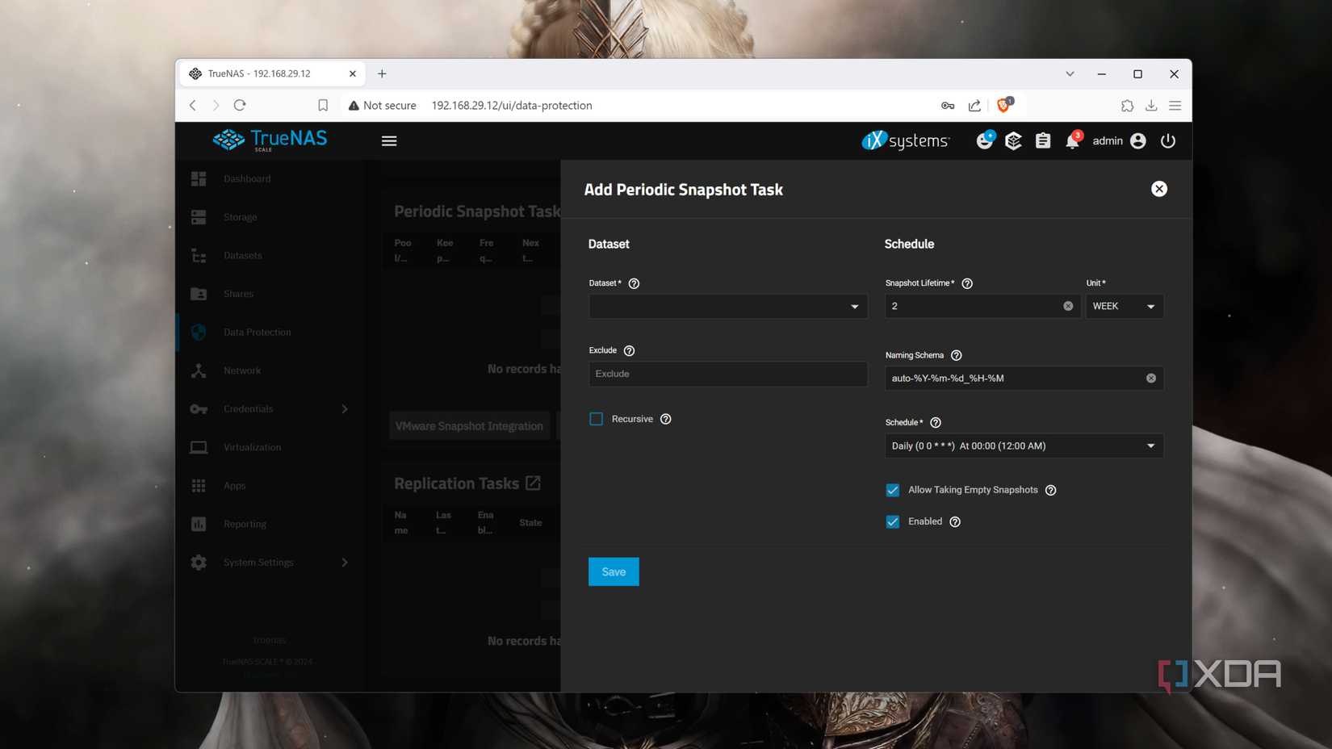Open the Replication Tasks external link icon
This screenshot has width=1332, height=749.
point(533,483)
